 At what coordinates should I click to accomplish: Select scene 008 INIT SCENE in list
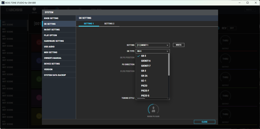coord(14,73)
